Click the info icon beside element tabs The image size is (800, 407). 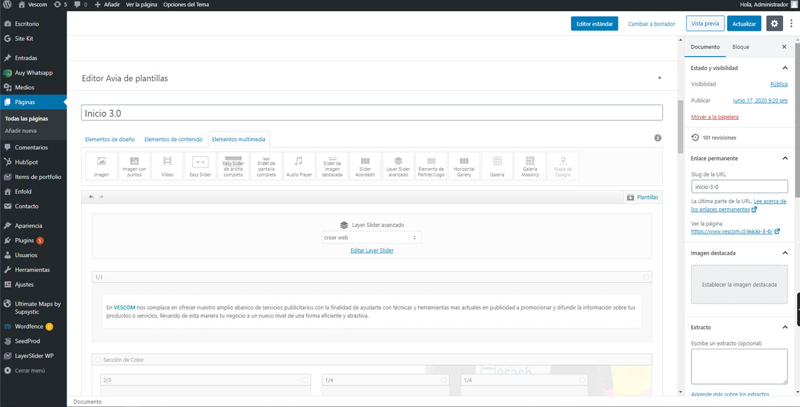(658, 138)
